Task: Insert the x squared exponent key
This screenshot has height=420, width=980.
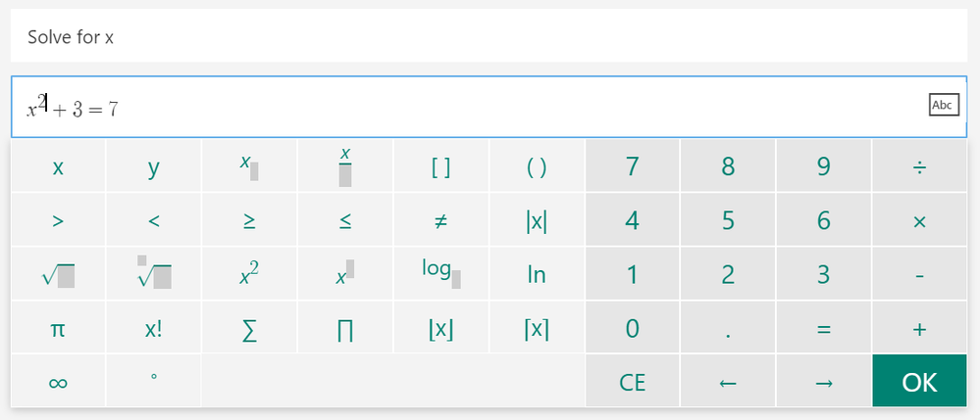Action: (x=249, y=274)
